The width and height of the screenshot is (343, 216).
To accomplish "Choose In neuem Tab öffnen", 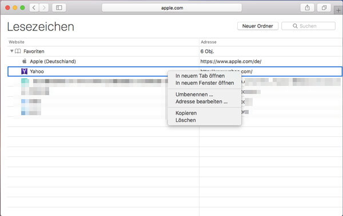I will point(200,76).
